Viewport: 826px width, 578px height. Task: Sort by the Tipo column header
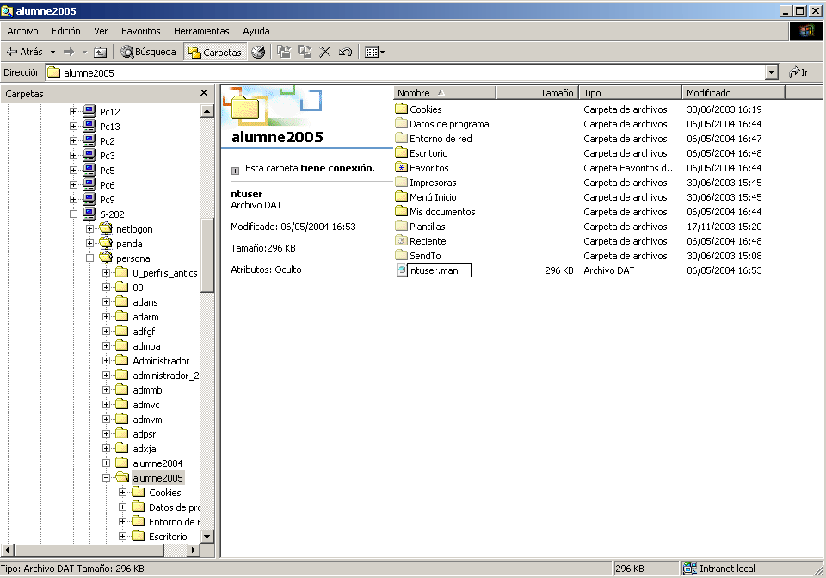[630, 93]
